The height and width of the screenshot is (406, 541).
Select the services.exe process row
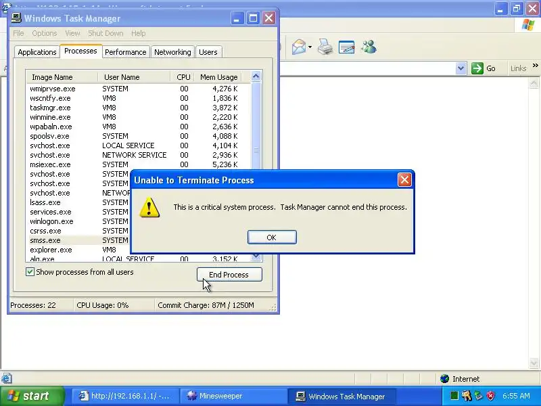pyautogui.click(x=79, y=212)
